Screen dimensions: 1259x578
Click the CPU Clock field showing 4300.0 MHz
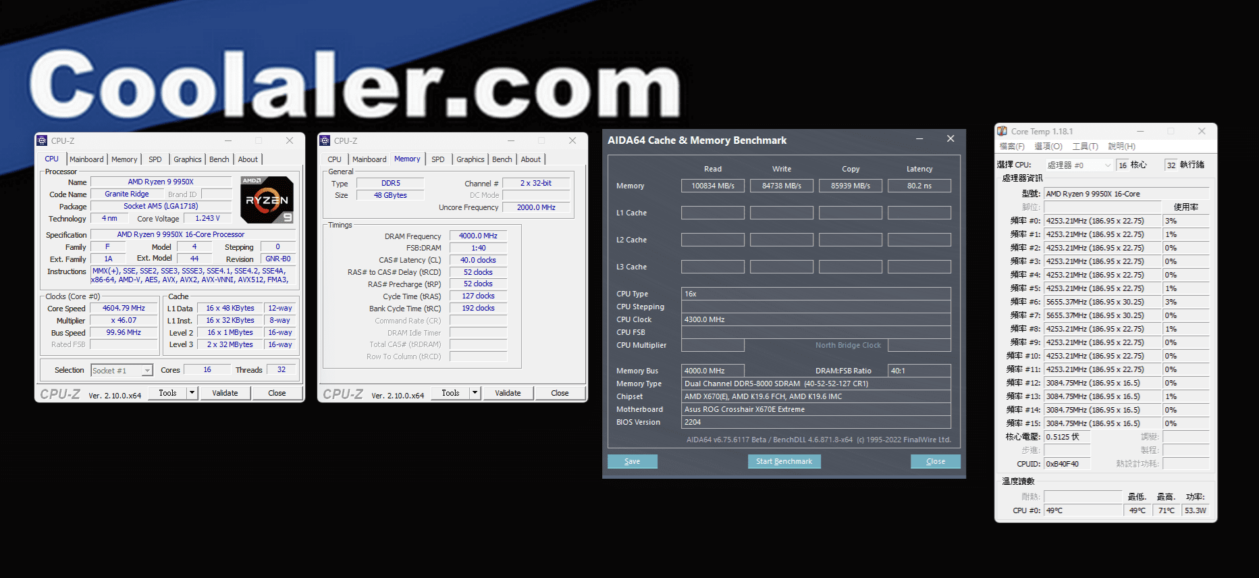pyautogui.click(x=816, y=319)
